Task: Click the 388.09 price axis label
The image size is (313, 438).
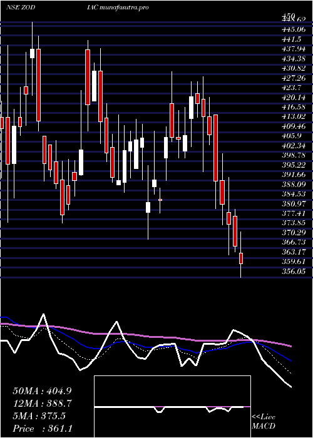Action: pos(293,185)
